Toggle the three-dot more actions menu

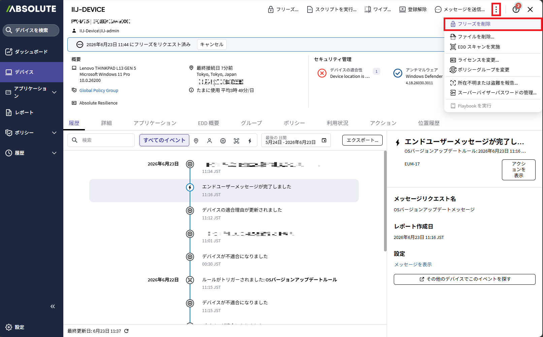click(496, 9)
